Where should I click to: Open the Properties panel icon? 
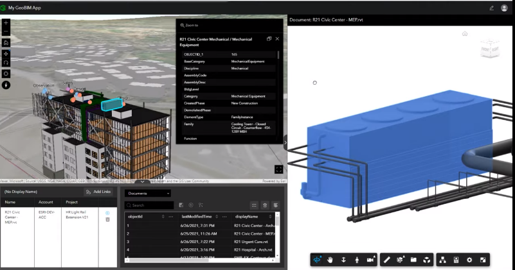[456, 260]
